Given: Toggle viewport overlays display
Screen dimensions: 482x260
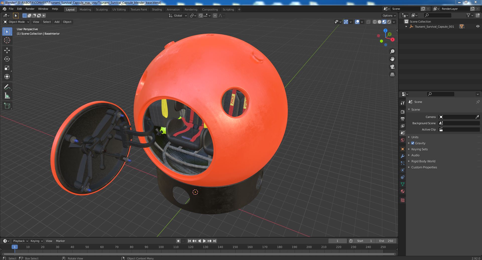Looking at the screenshot, I should point(357,22).
